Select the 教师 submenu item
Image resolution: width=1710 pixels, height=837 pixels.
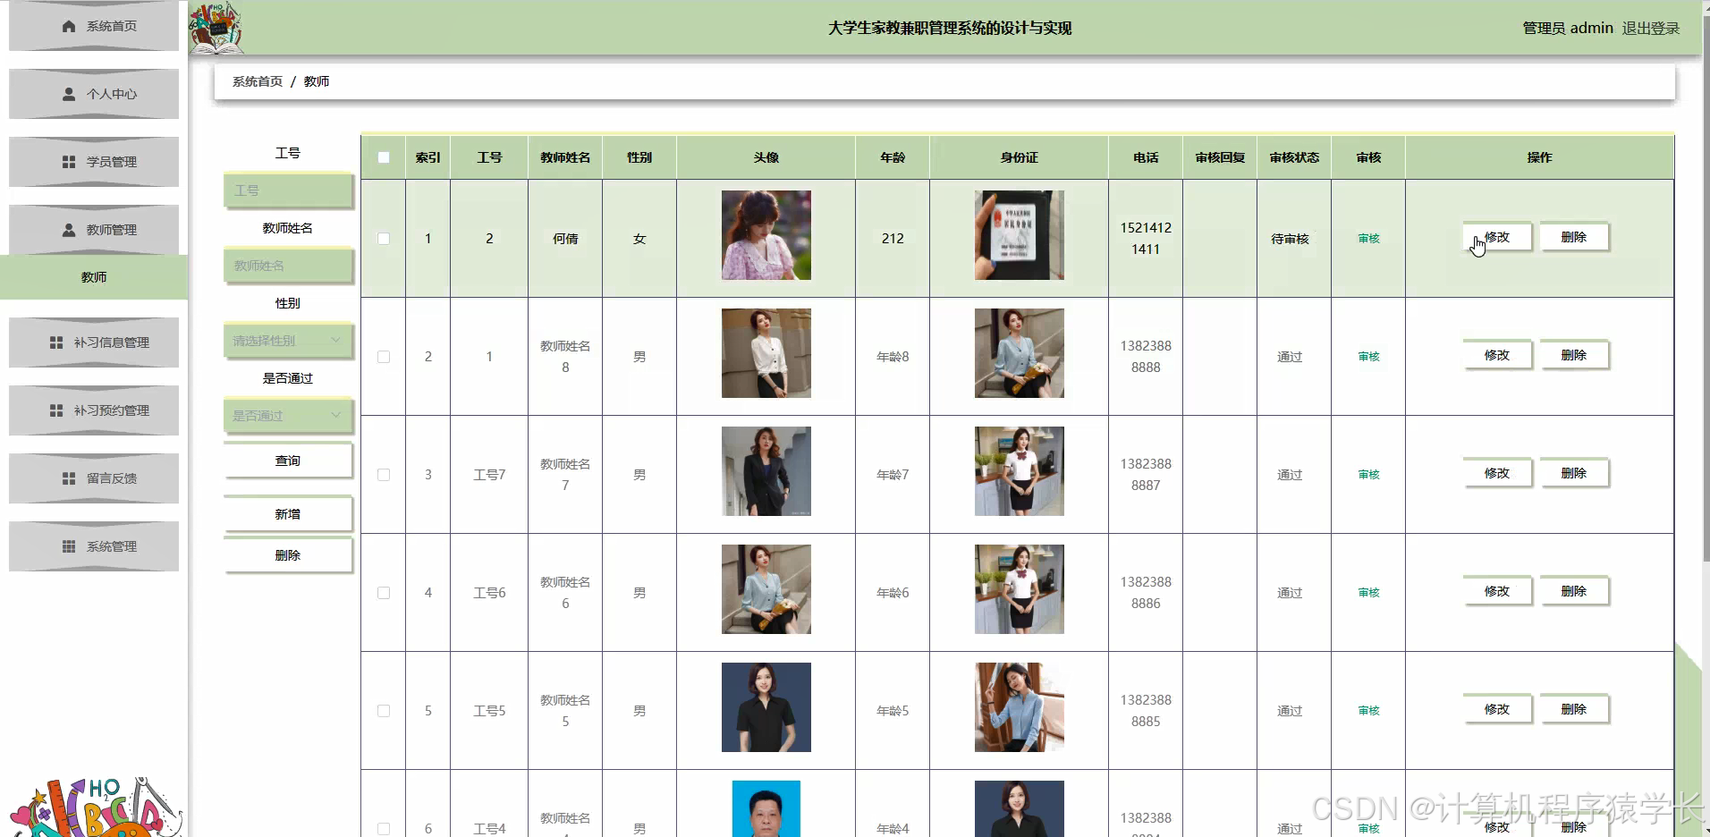94,277
